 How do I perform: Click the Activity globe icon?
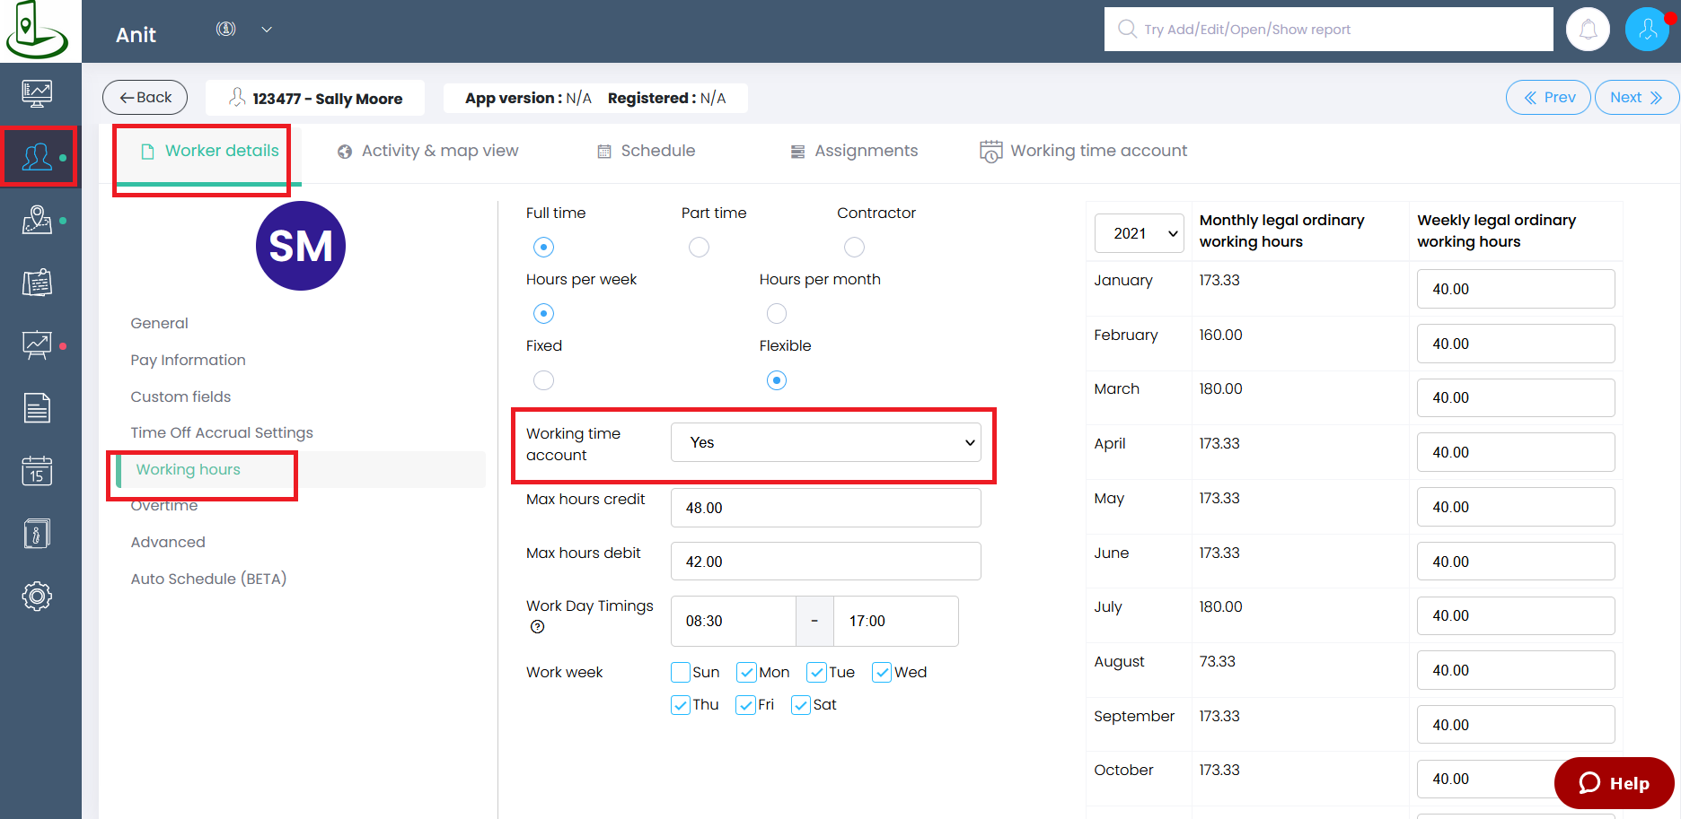[x=345, y=152]
